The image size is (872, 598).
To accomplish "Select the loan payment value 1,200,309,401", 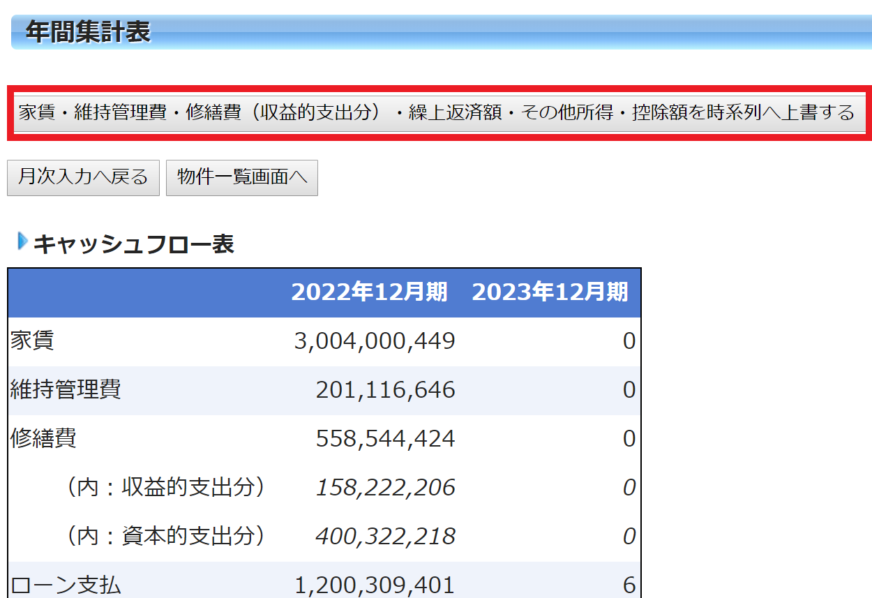I will click(x=374, y=585).
